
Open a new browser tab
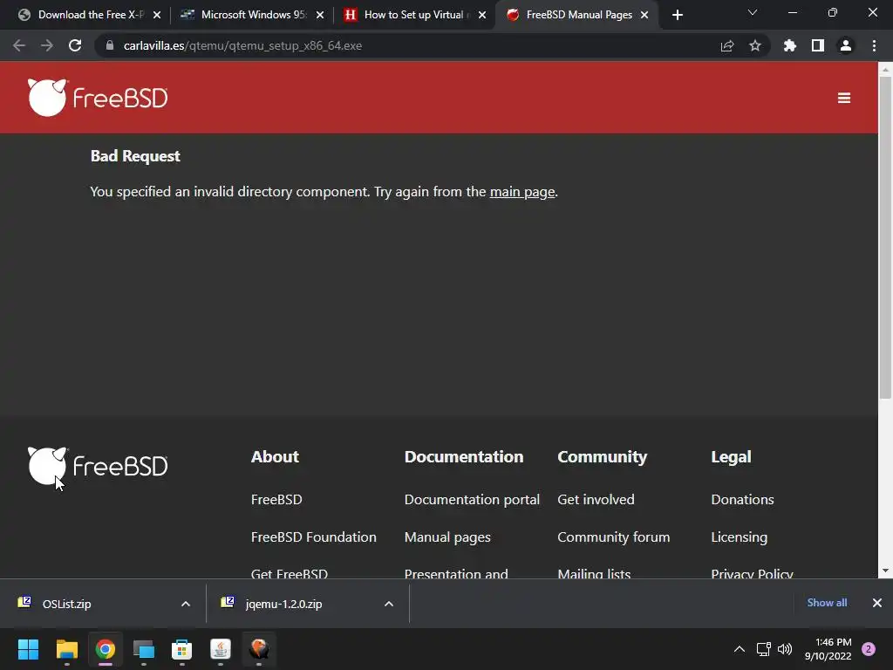677,16
